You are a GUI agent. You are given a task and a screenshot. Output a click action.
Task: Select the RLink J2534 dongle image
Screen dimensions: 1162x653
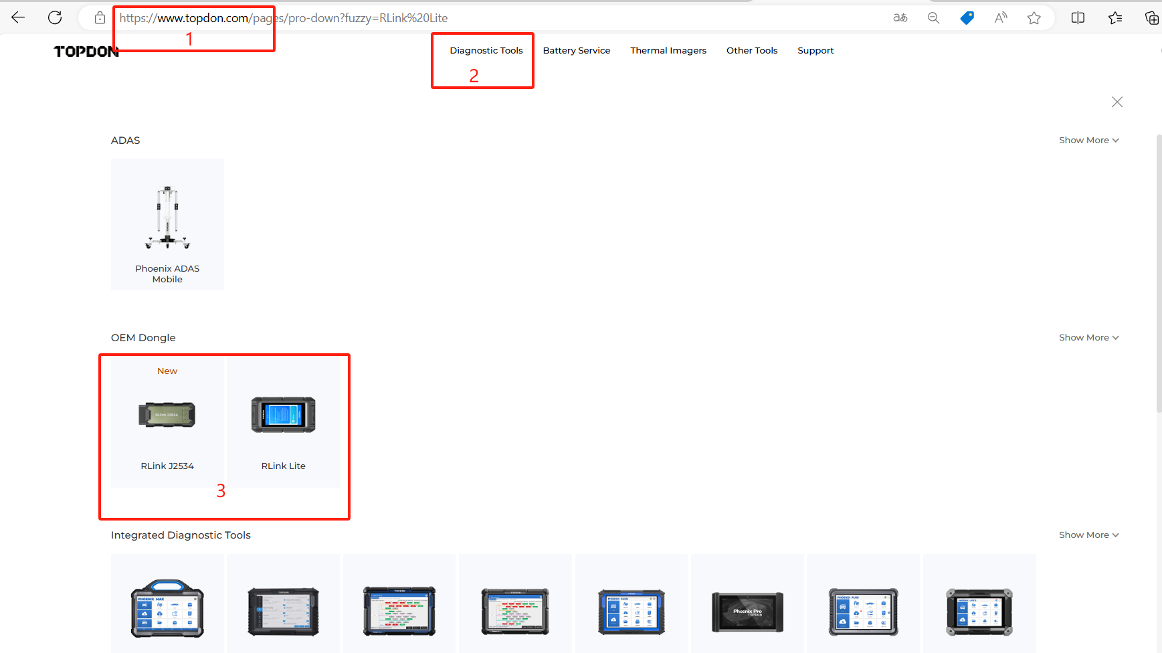[167, 415]
